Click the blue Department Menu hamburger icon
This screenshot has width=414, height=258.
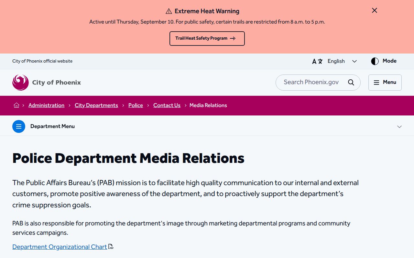(19, 126)
